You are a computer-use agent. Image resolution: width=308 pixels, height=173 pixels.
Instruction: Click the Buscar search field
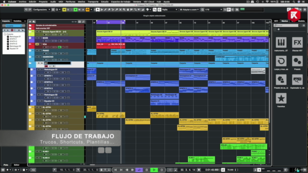pyautogui.click(x=286, y=25)
